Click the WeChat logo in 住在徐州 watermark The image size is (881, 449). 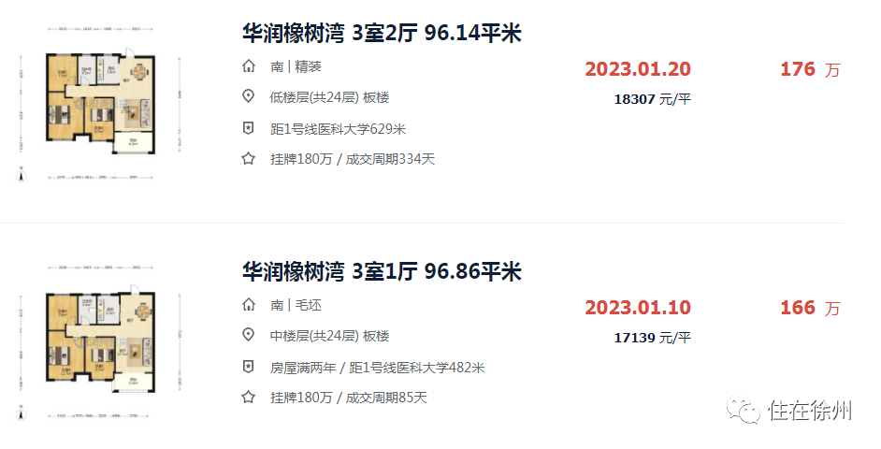[x=744, y=411]
